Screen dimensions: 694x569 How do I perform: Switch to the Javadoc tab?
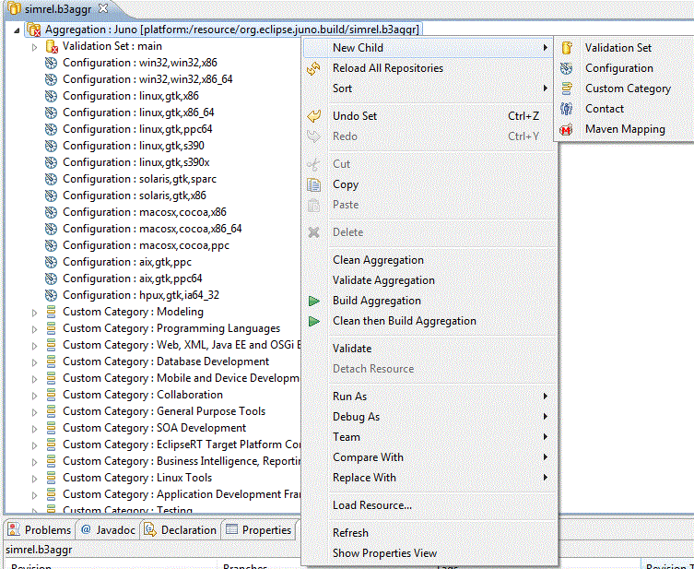click(x=108, y=529)
